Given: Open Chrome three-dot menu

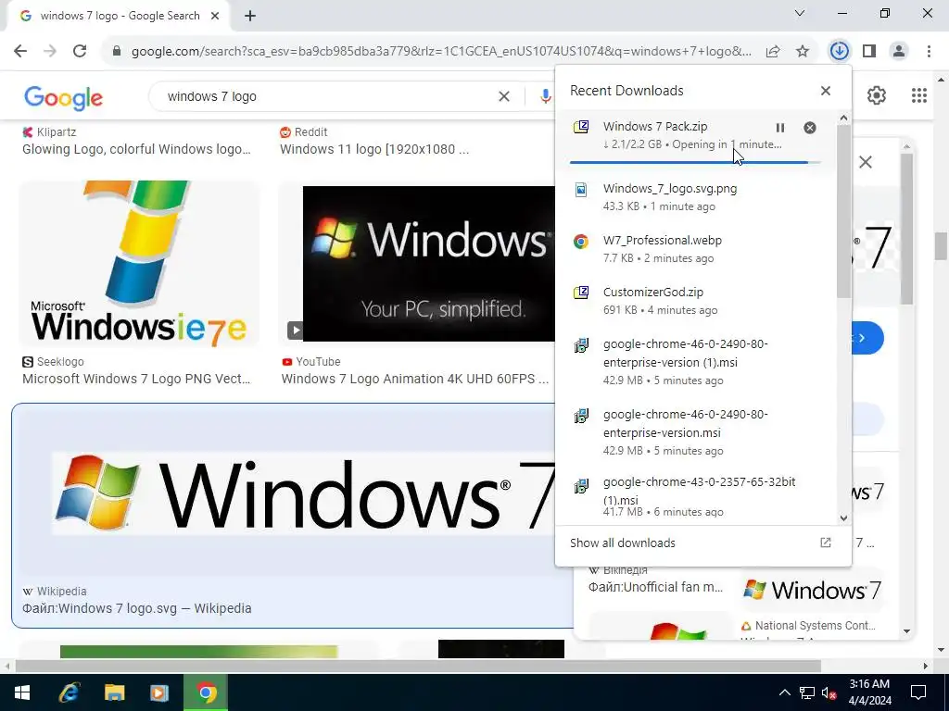Looking at the screenshot, I should (929, 51).
